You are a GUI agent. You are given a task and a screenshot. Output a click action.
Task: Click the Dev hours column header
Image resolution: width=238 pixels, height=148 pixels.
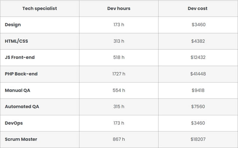tap(119, 8)
